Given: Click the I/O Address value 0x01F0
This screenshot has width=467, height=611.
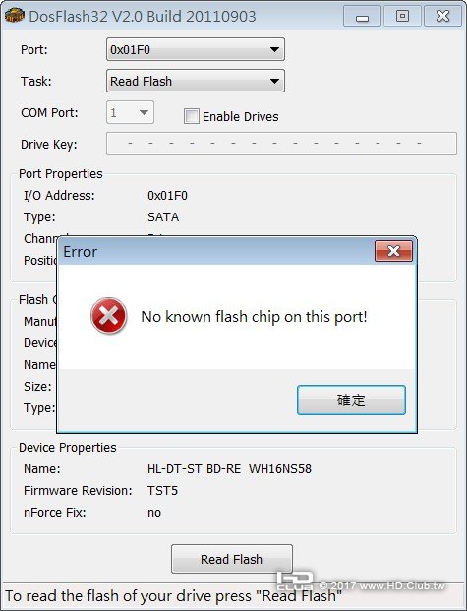Looking at the screenshot, I should 167,195.
